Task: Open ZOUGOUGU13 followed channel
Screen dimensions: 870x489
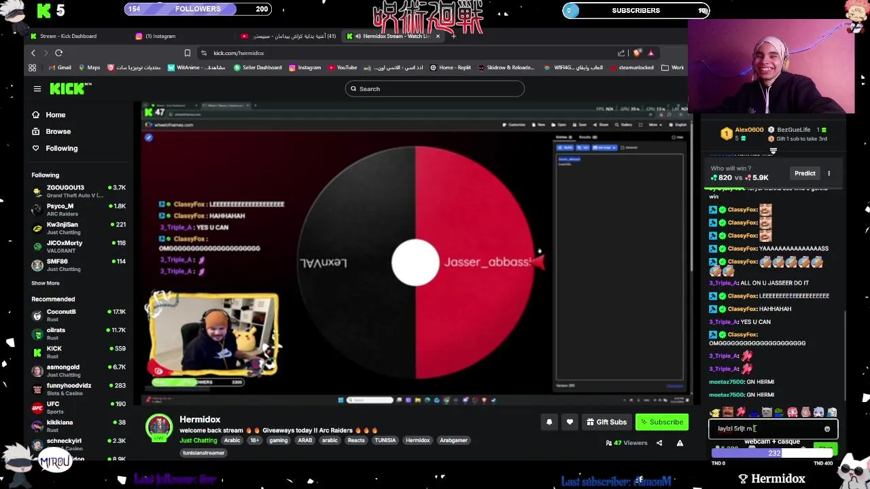Action: [x=78, y=191]
